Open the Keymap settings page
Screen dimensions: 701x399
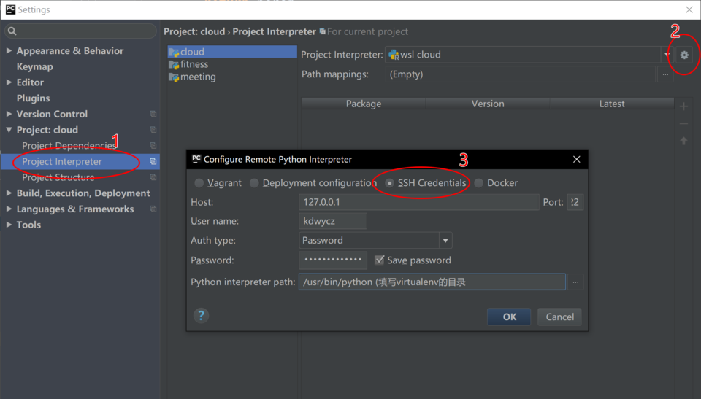click(x=35, y=66)
